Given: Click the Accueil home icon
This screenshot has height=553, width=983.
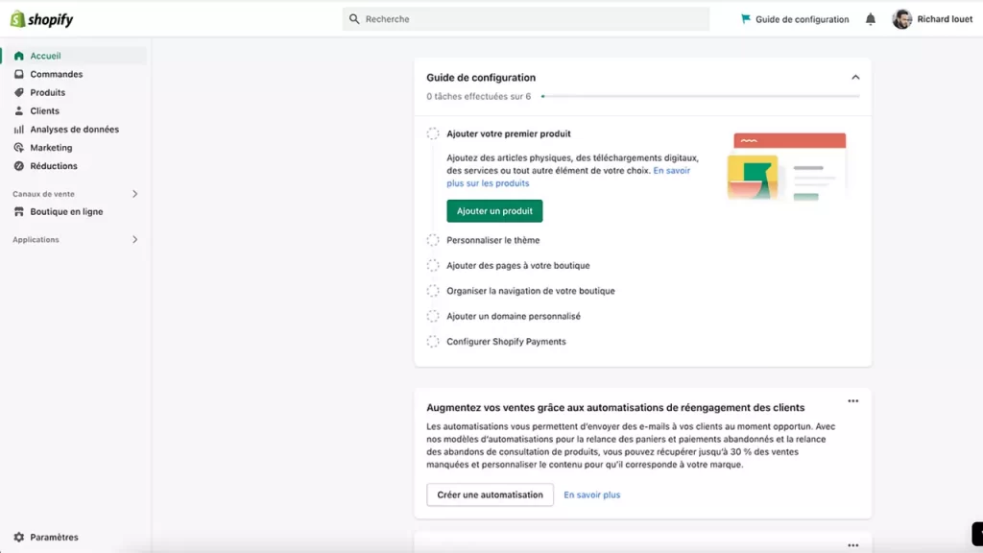Looking at the screenshot, I should [x=19, y=56].
